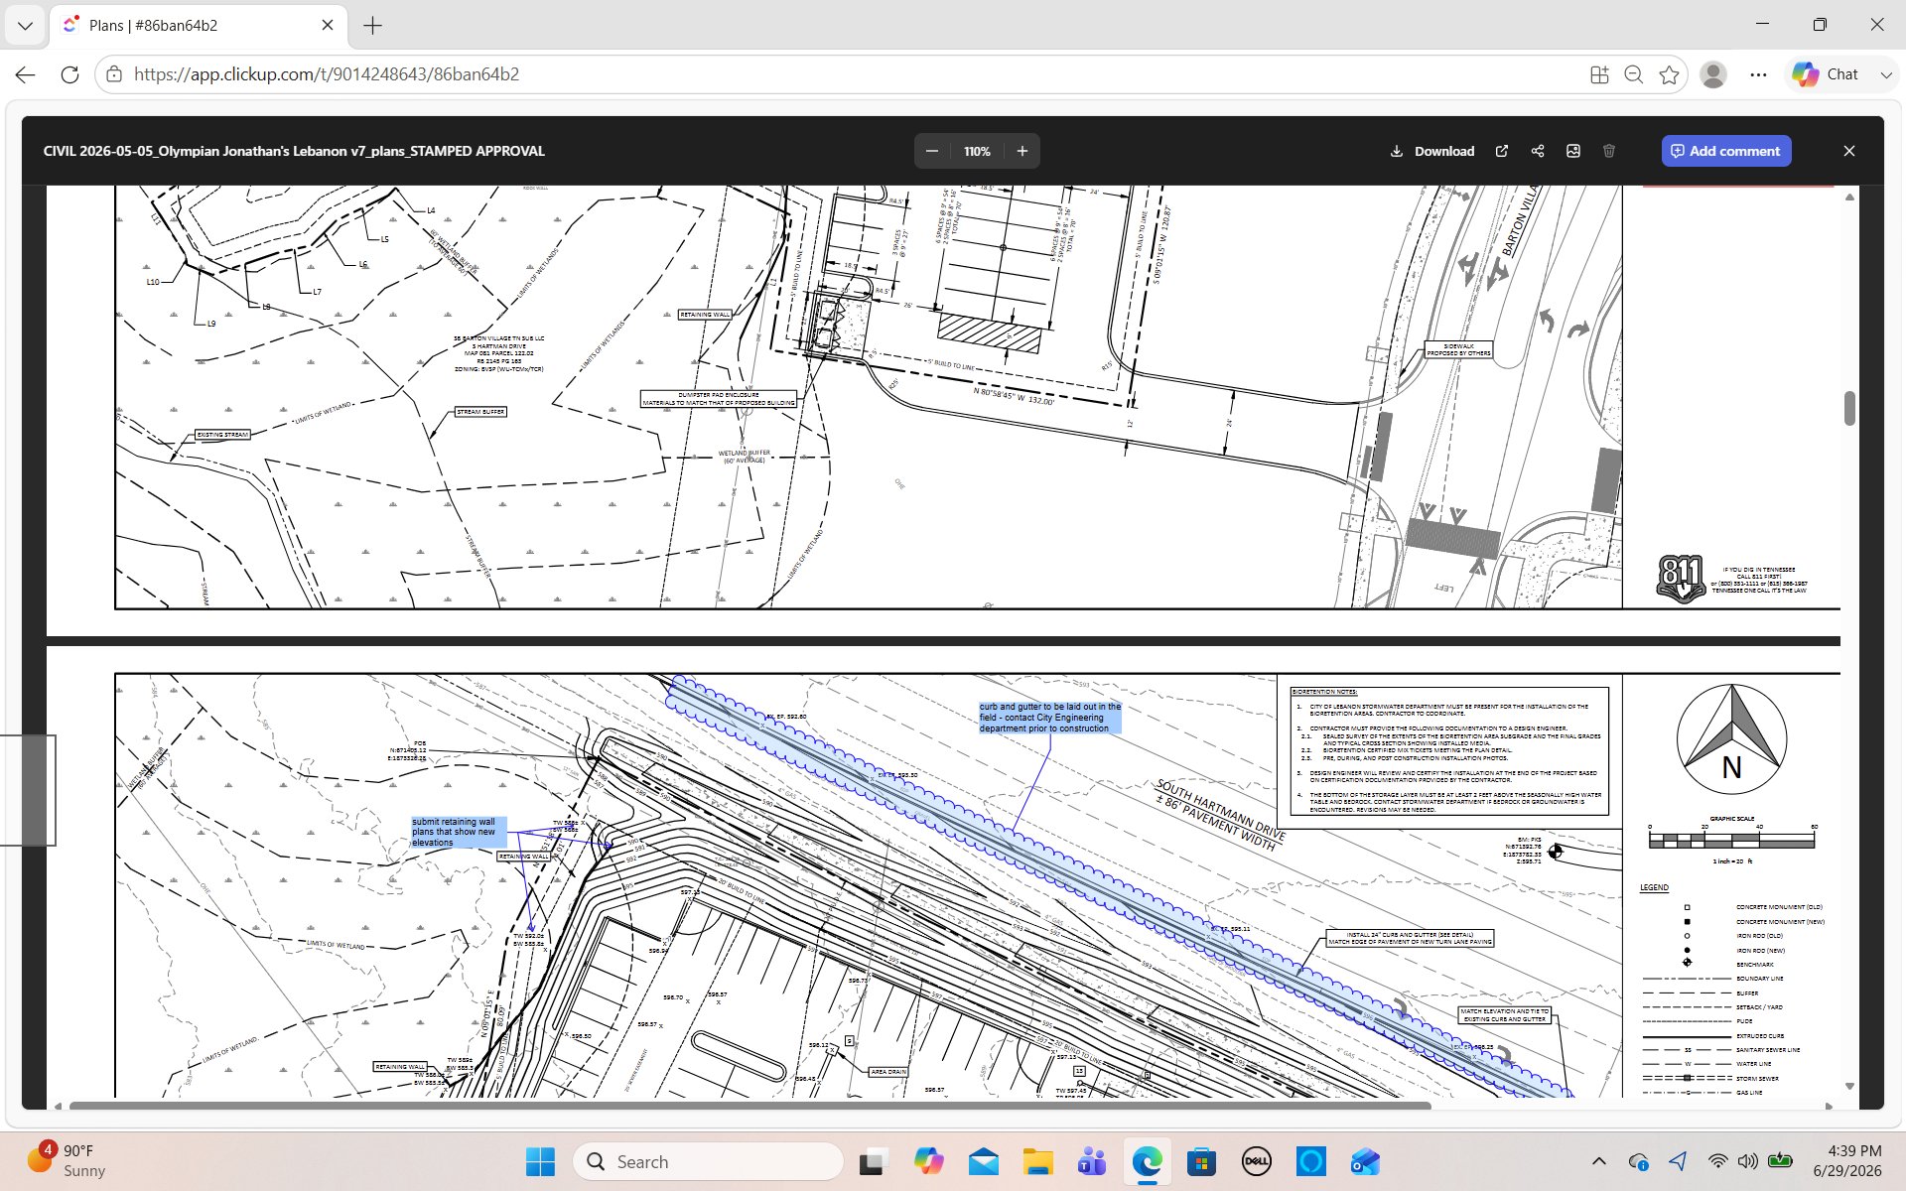The width and height of the screenshot is (1906, 1191).
Task: Switch to Microsoft Edge in taskbar
Action: pos(1148,1161)
